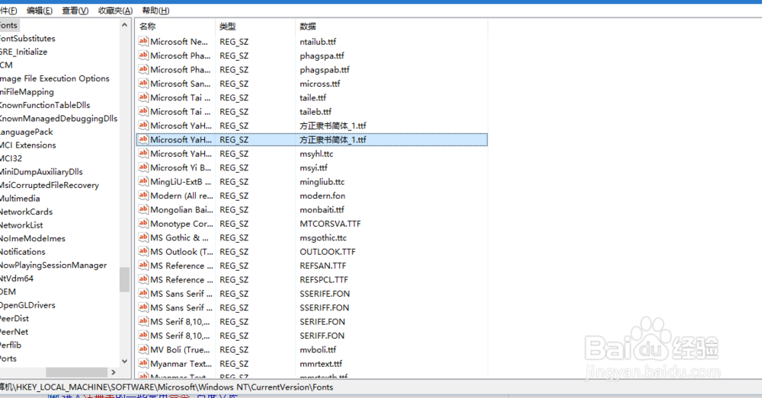Click the ab icon in the msyhl.ttc row

(143, 154)
